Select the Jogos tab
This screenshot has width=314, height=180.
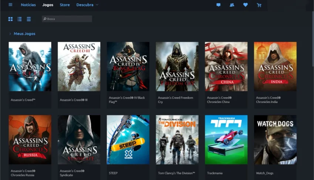[x=48, y=5]
